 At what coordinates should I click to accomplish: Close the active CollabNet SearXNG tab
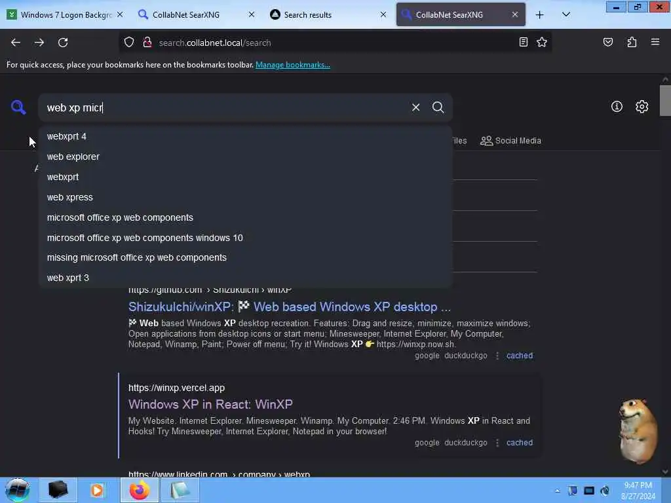(x=515, y=14)
